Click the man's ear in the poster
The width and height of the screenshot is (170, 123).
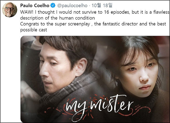click(81, 67)
